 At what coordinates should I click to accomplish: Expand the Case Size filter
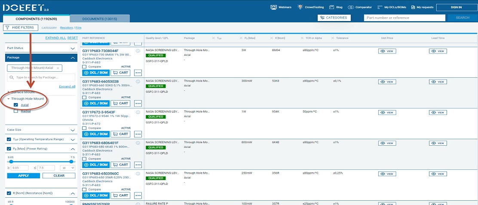click(x=73, y=130)
